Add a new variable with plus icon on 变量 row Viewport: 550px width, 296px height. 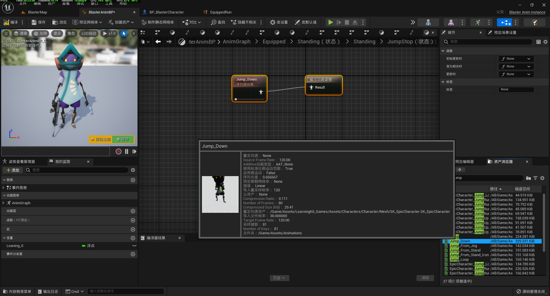pos(133,238)
